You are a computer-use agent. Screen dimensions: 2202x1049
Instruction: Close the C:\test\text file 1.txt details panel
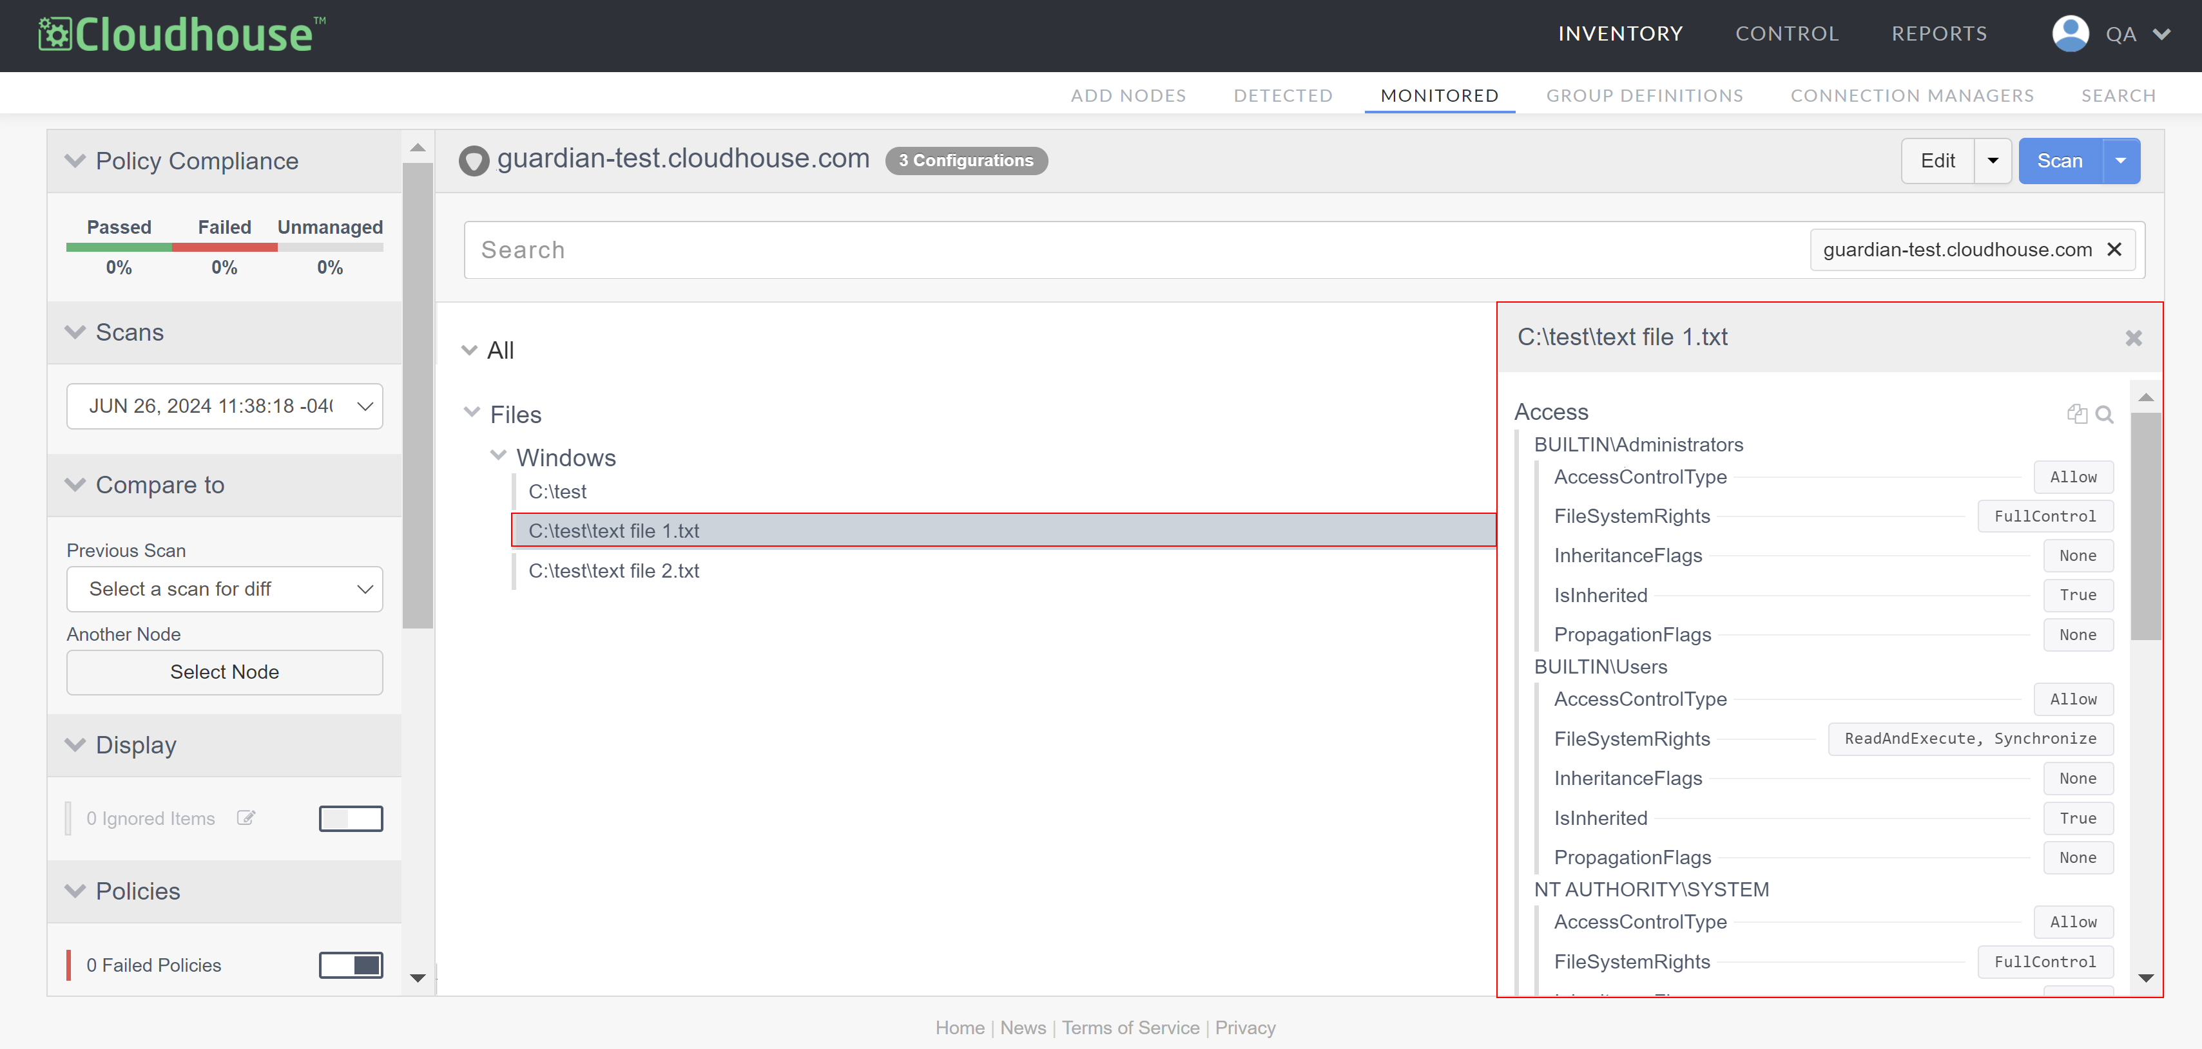(2133, 338)
